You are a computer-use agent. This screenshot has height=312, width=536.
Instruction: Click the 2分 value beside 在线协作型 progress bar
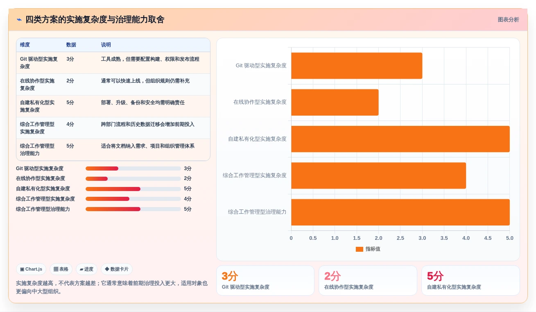[188, 179]
